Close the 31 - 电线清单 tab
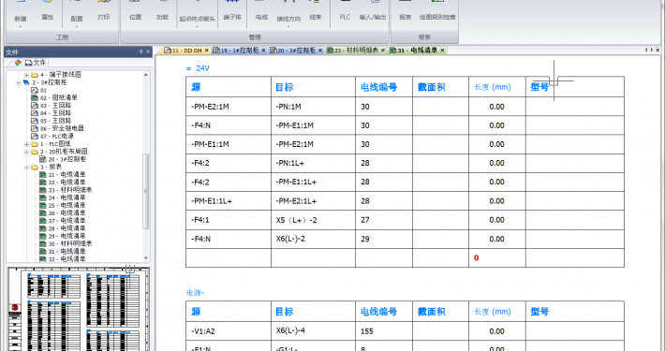The image size is (665, 351). coord(442,51)
